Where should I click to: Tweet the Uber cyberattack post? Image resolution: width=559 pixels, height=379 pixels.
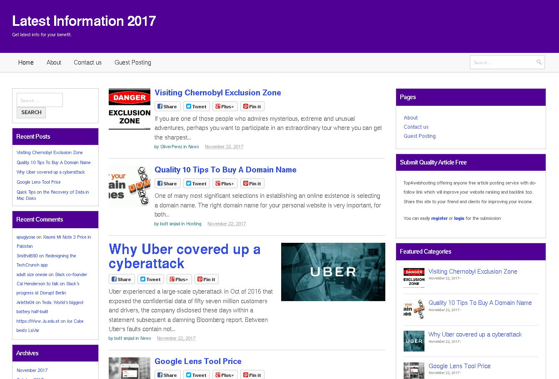click(x=151, y=279)
